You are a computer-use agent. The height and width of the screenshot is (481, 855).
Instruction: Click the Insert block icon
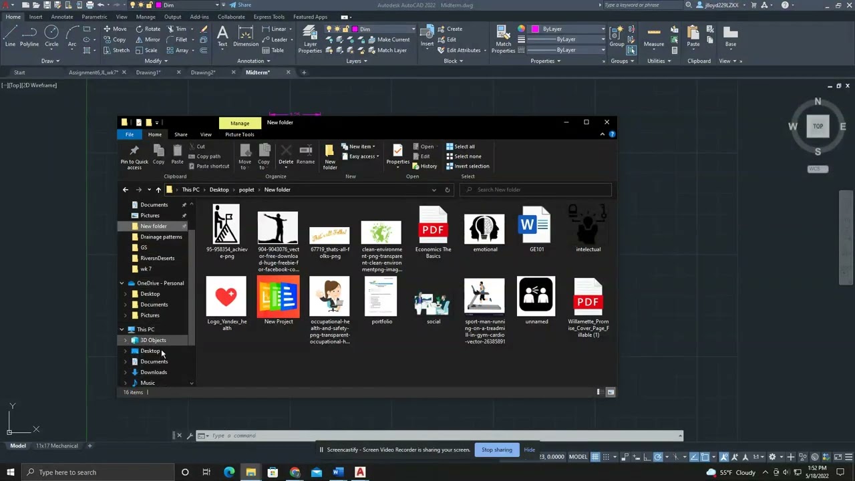427,36
